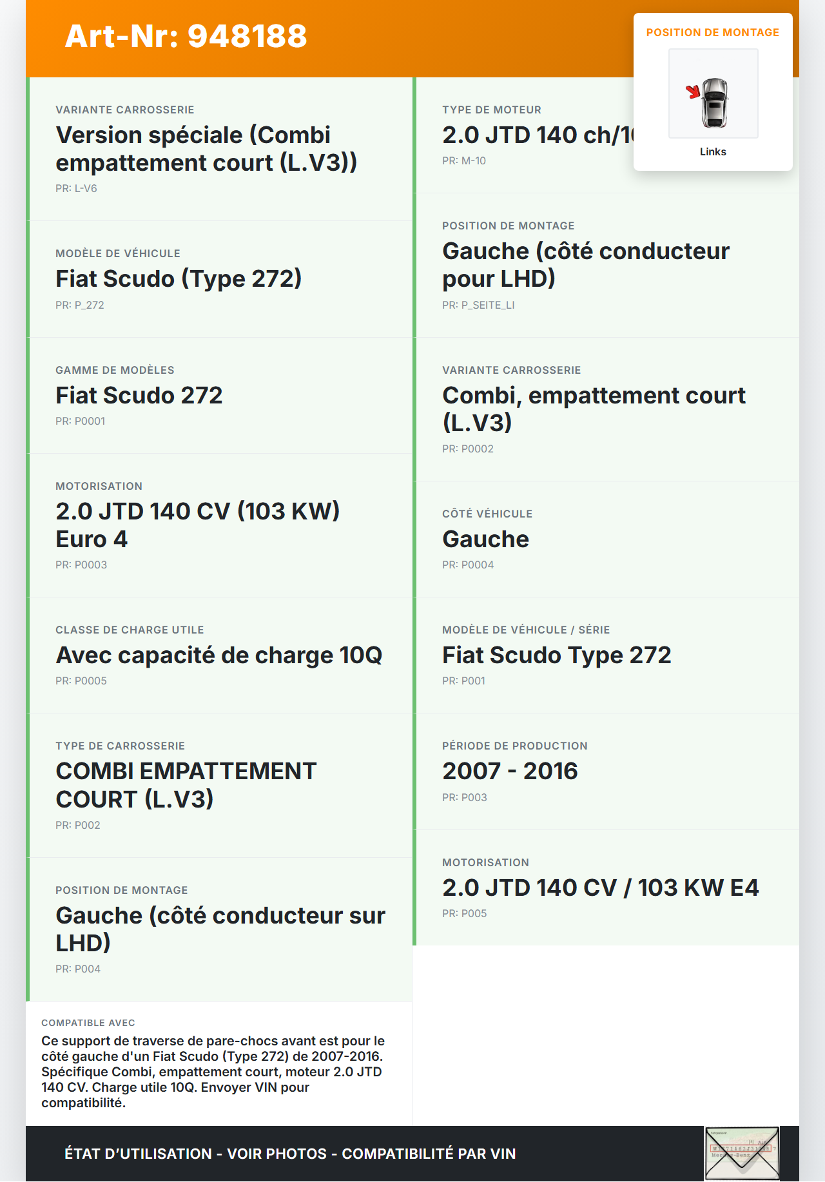The width and height of the screenshot is (825, 1182).
Task: Click the Fiat Scudo (Type 272) model entry
Action: pyautogui.click(x=179, y=279)
